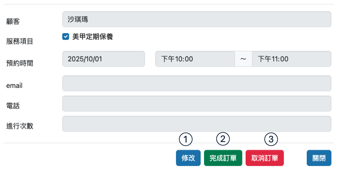The width and height of the screenshot is (357, 169).
Task: Click the circled number 2 marker
Action: (223, 139)
